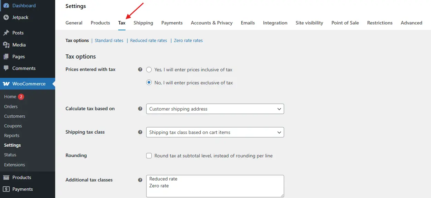Switch to the Products settings tab
This screenshot has height=198, width=431.
coord(100,23)
